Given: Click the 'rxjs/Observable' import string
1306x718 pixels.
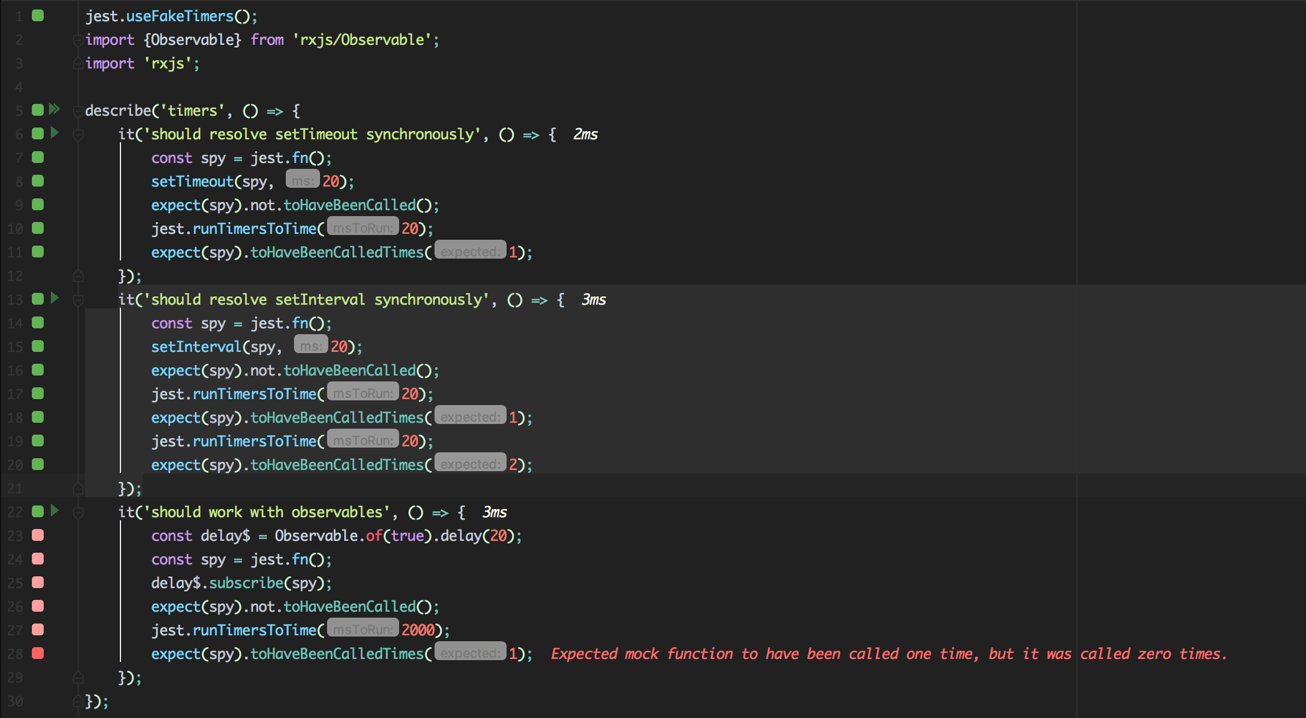Looking at the screenshot, I should pyautogui.click(x=362, y=40).
